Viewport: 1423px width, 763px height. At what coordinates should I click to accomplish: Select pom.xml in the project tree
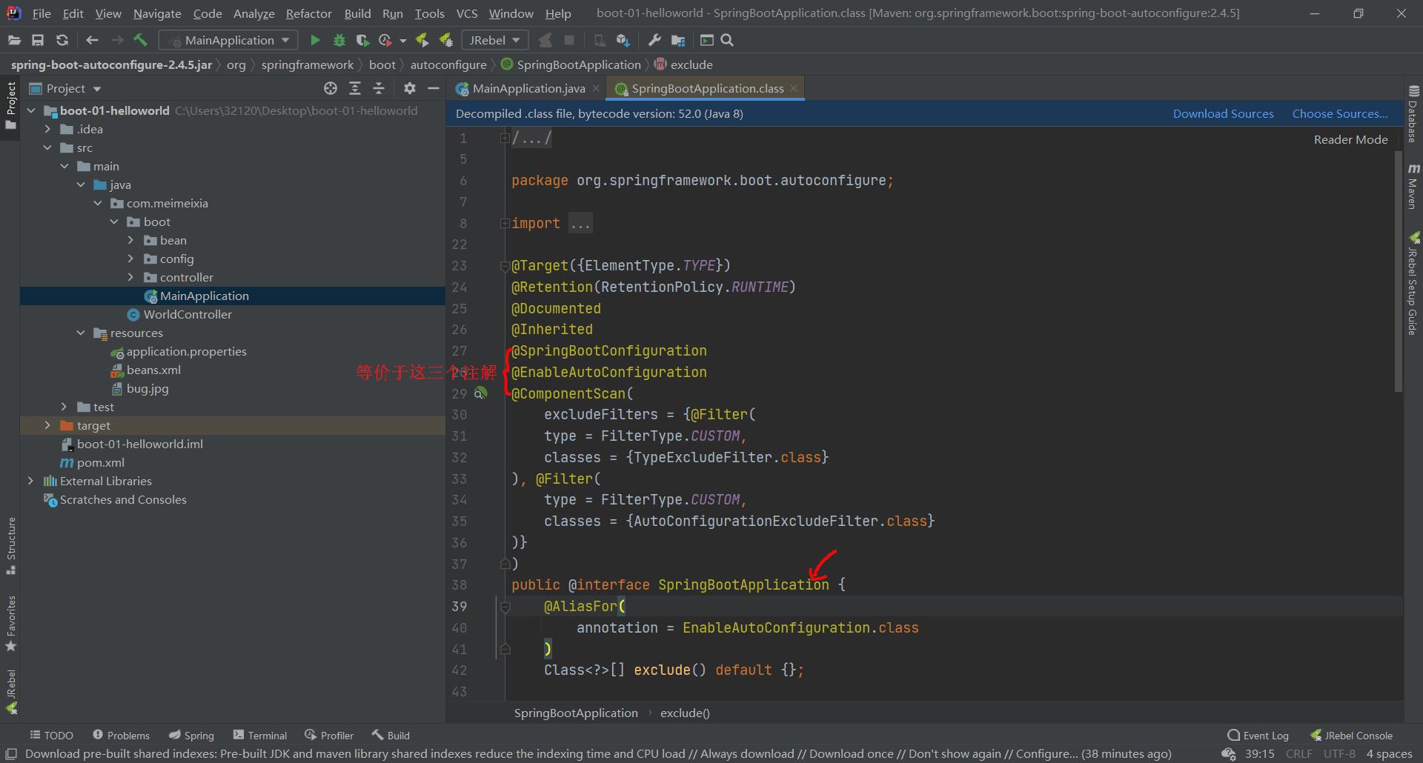101,462
